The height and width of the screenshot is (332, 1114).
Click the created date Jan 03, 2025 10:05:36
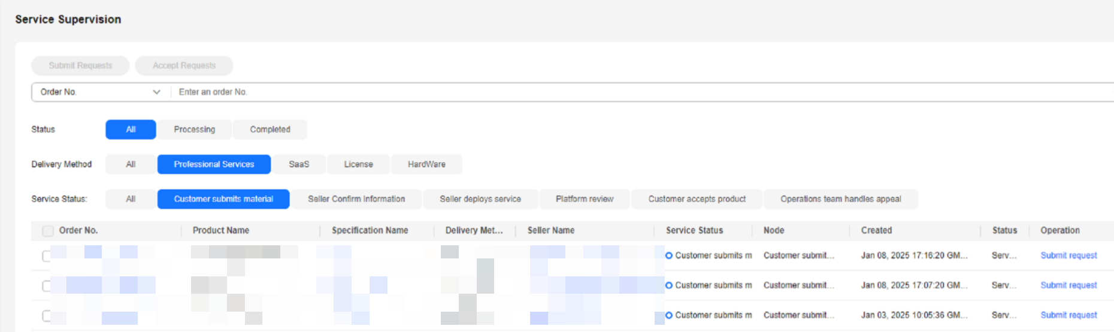[915, 315]
